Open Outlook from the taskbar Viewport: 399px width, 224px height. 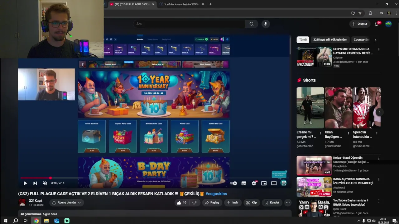pyautogui.click(x=57, y=221)
